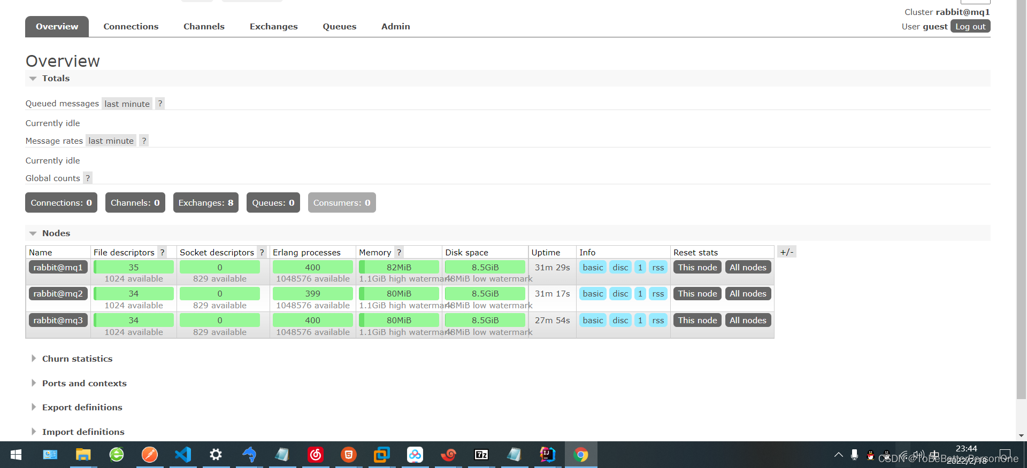The height and width of the screenshot is (468, 1027).
Task: Launch Visual Studio Code from the taskbar
Action: (x=183, y=455)
